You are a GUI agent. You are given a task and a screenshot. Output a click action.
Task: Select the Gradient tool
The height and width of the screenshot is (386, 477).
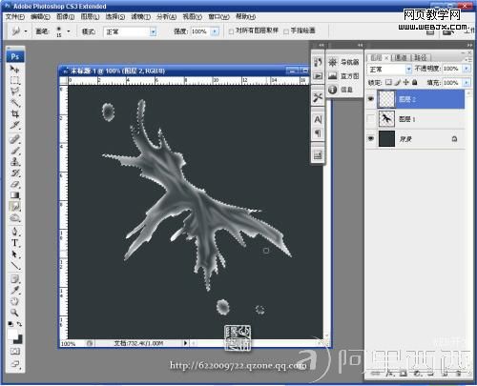click(14, 195)
